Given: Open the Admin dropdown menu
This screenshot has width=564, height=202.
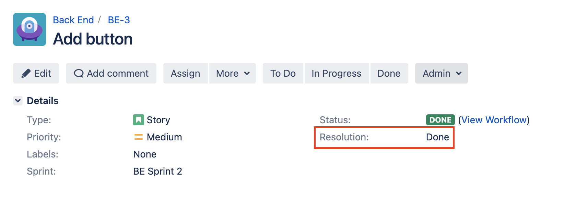Looking at the screenshot, I should (441, 73).
